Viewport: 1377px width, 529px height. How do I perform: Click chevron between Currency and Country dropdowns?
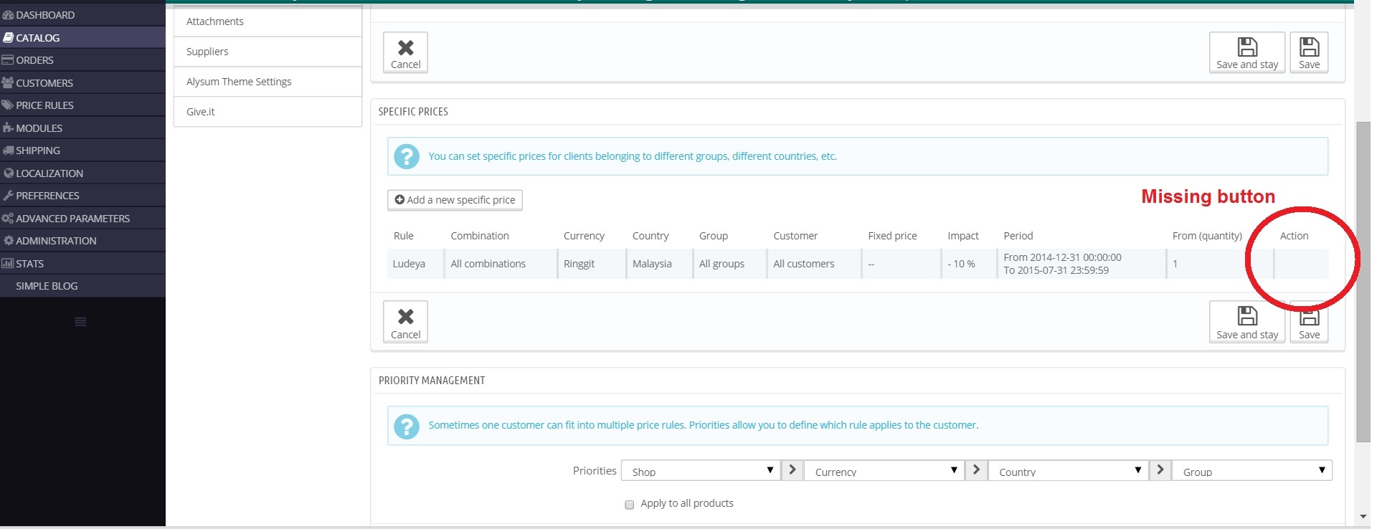point(976,470)
